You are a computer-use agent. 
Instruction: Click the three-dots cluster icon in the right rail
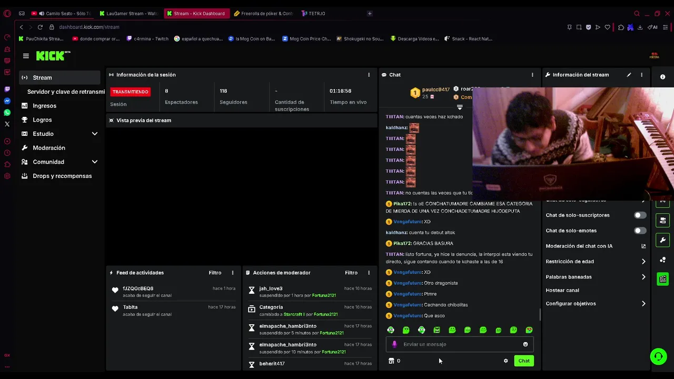pos(662,260)
